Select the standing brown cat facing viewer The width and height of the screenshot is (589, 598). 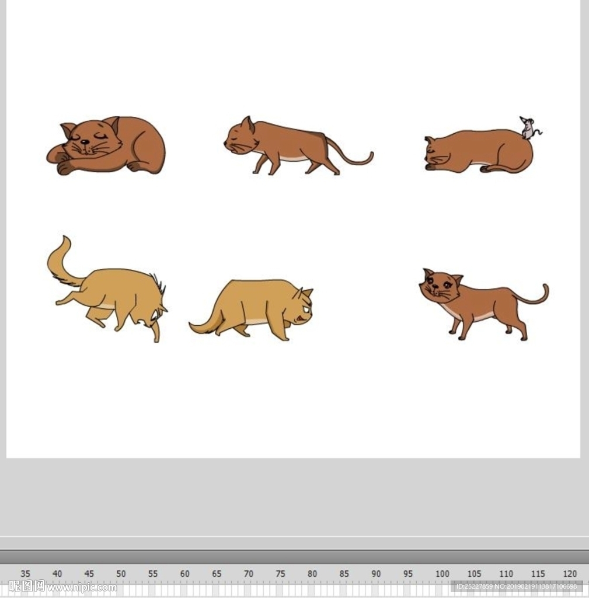[x=484, y=304]
